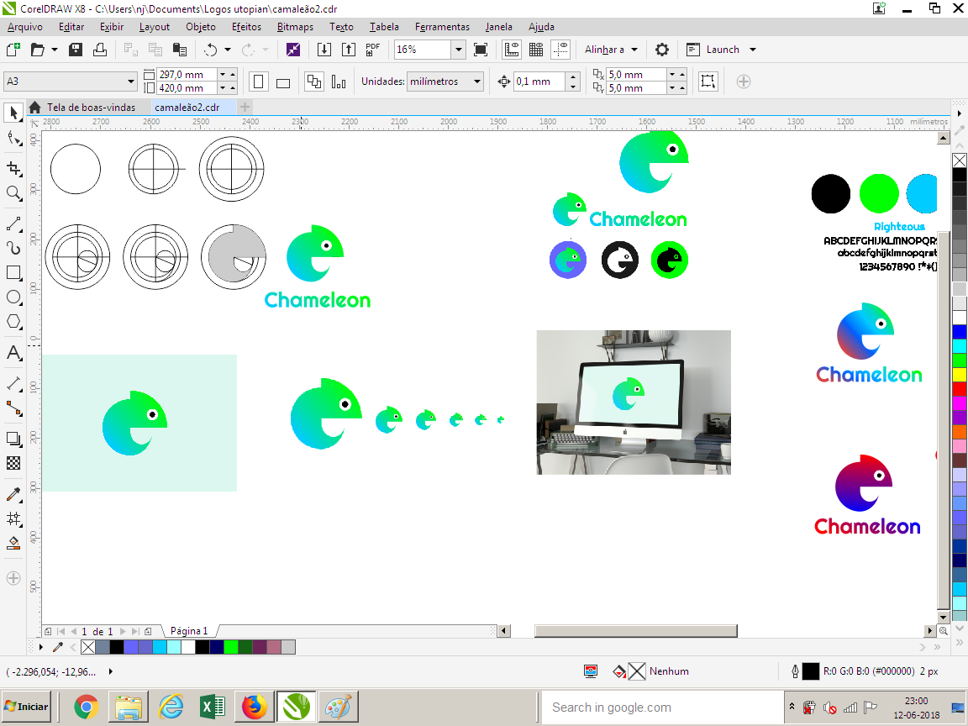Toggle full-screen preview
This screenshot has height=726, width=968.
point(481,50)
